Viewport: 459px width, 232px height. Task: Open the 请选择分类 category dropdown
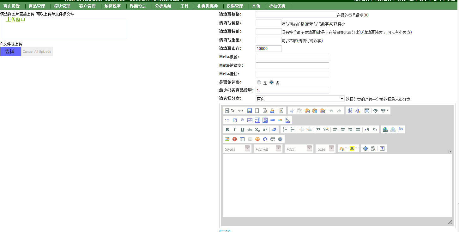click(300, 99)
